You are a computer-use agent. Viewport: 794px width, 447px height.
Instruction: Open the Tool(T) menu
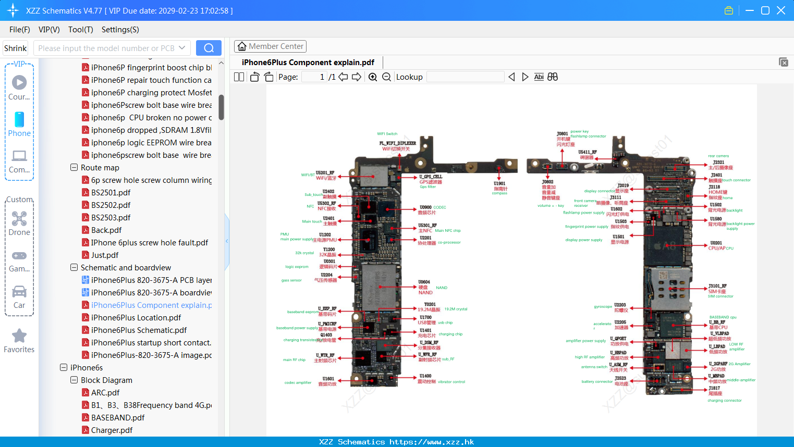click(81, 30)
